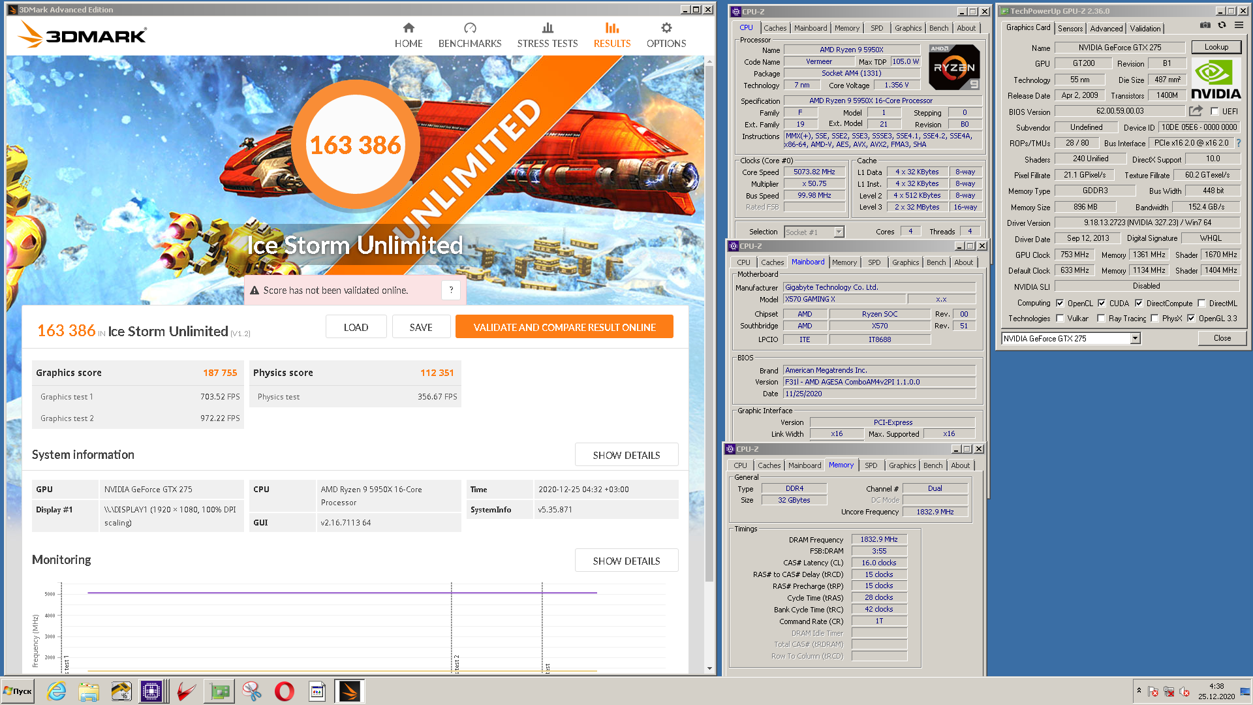Click network disconnected tray icon

point(1169,691)
